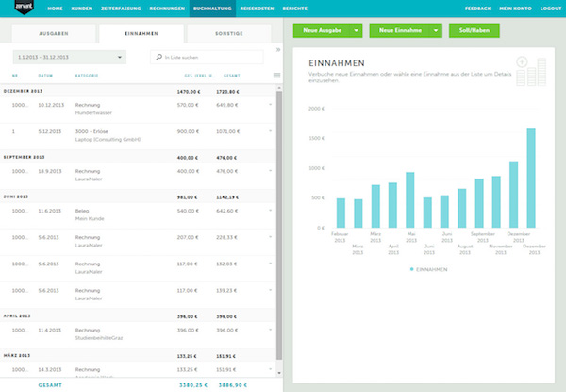The image size is (566, 392).
Task: Open row arrow for 18.9.2013 entry
Action: pyautogui.click(x=271, y=171)
